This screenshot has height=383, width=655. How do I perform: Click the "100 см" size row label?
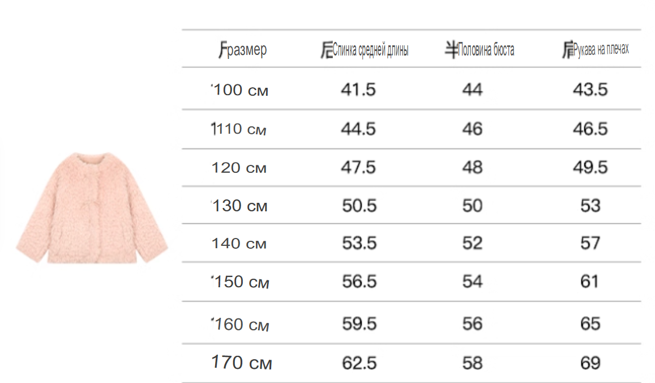coord(240,90)
